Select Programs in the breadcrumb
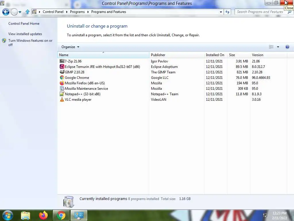The height and width of the screenshot is (221, 294). pyautogui.click(x=77, y=12)
